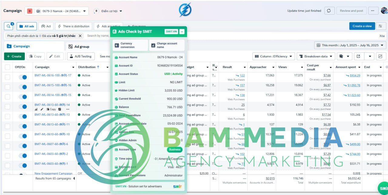Viewport: 388px width, 195px height.
Task: Click the sort arrow beside Distribution
Action: pos(98,67)
